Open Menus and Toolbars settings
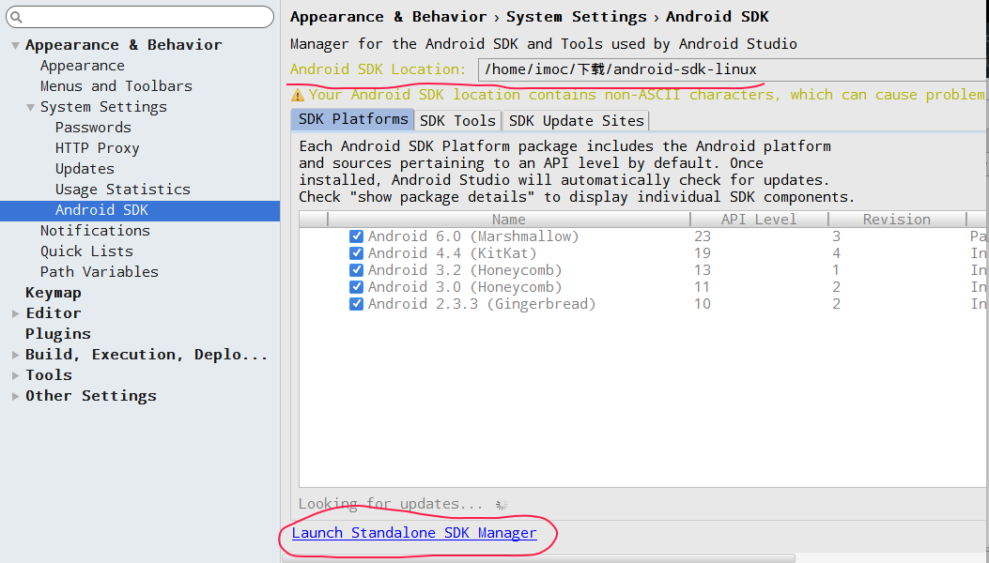Image resolution: width=989 pixels, height=563 pixels. (116, 86)
